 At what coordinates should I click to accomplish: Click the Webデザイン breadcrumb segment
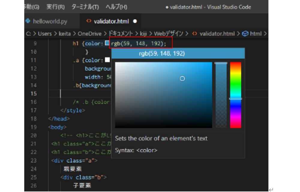[169, 34]
